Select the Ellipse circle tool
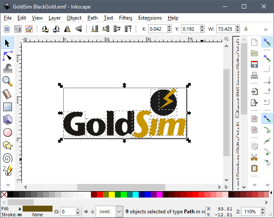Image resolution: width=274 pixels, height=218 pixels. pyautogui.click(x=8, y=132)
